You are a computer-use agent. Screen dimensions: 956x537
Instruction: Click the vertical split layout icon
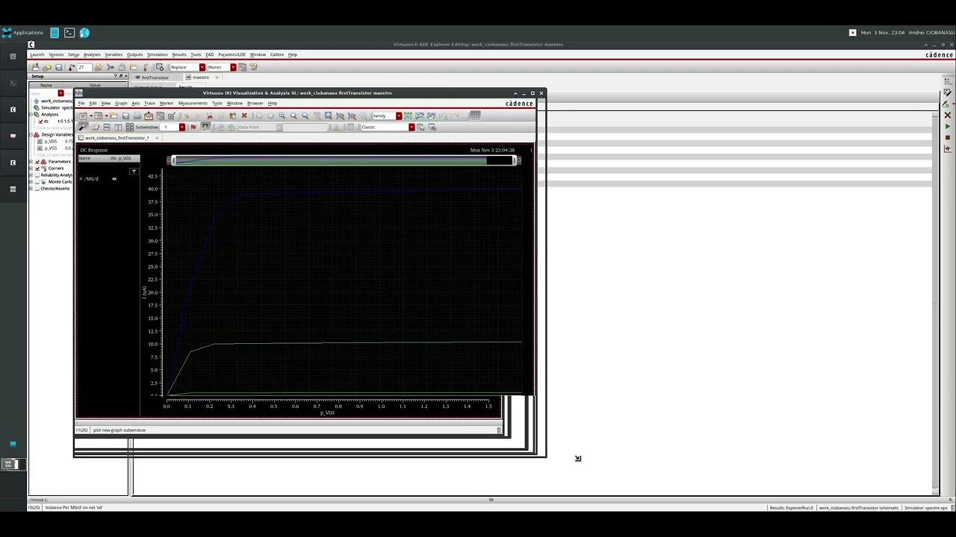point(118,127)
